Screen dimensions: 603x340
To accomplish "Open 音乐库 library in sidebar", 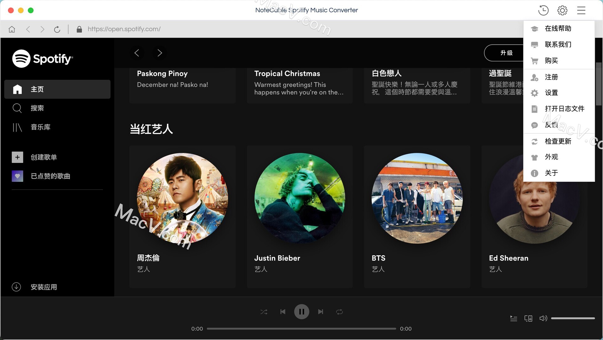I will (x=57, y=127).
